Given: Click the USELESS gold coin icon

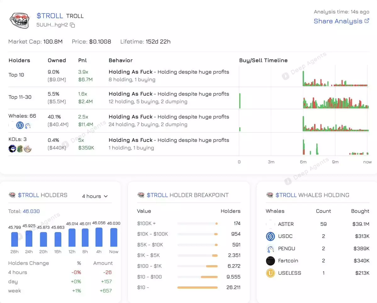Looking at the screenshot, I should [270, 273].
